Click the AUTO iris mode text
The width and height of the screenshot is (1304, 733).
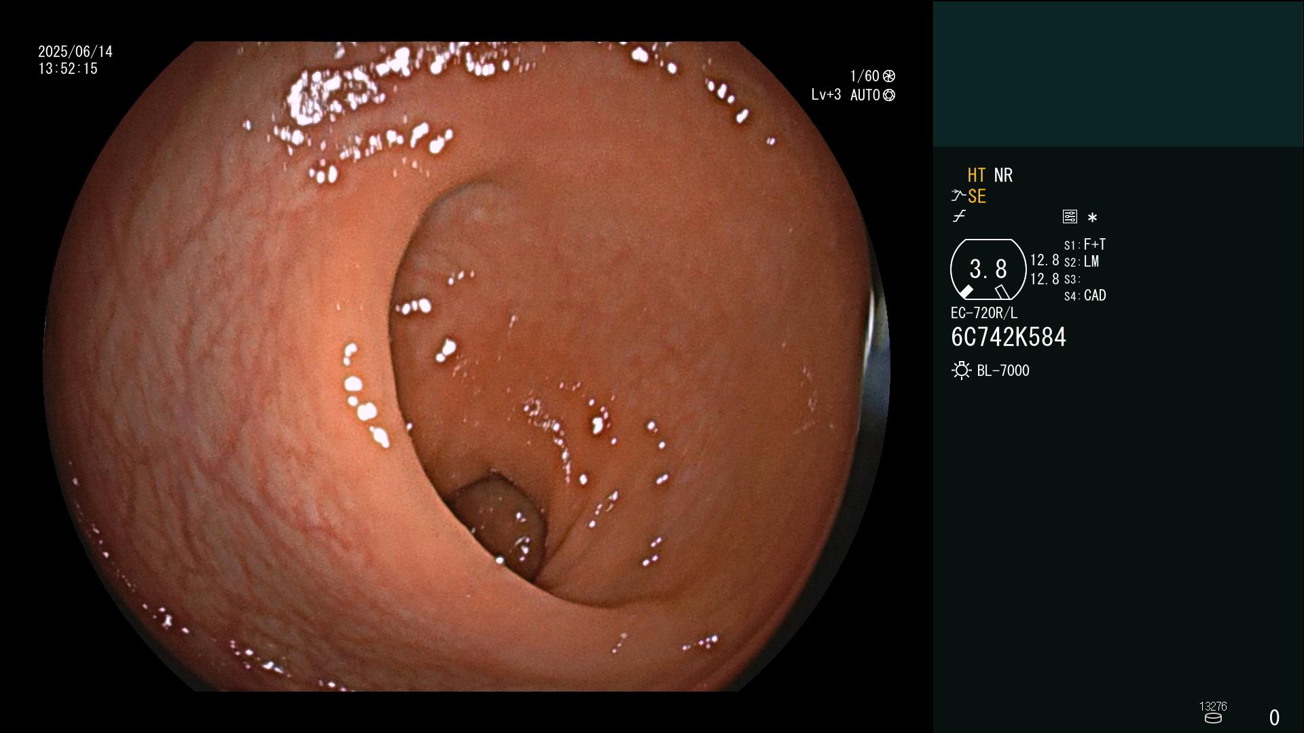click(x=865, y=95)
